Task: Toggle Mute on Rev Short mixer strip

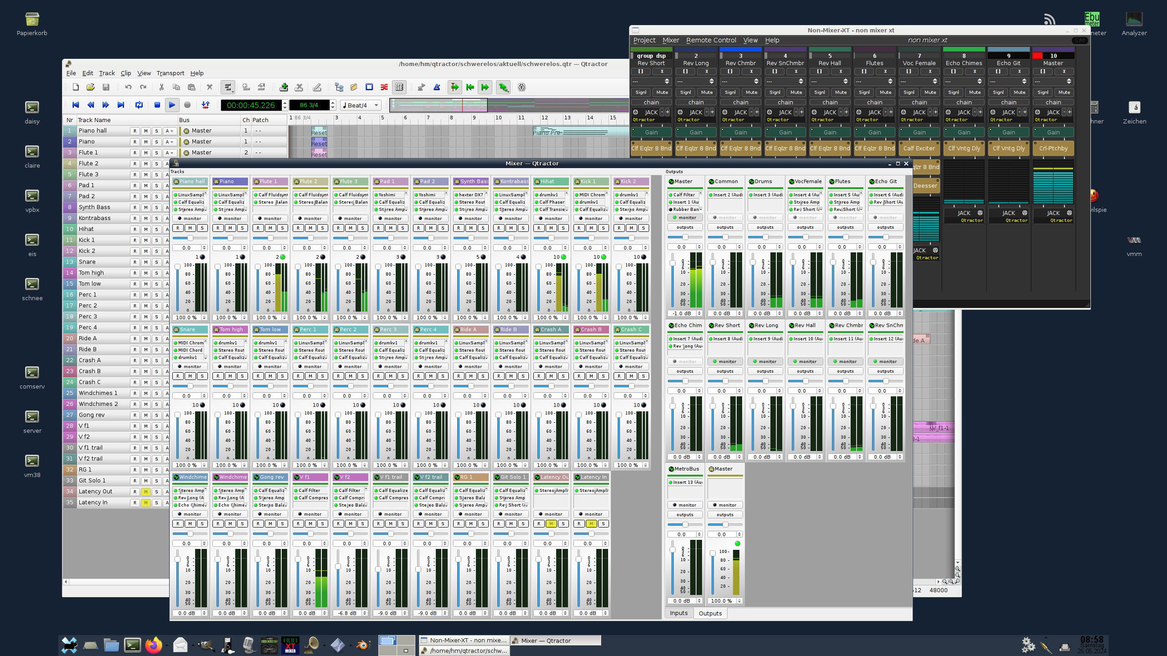Action: 662,92
